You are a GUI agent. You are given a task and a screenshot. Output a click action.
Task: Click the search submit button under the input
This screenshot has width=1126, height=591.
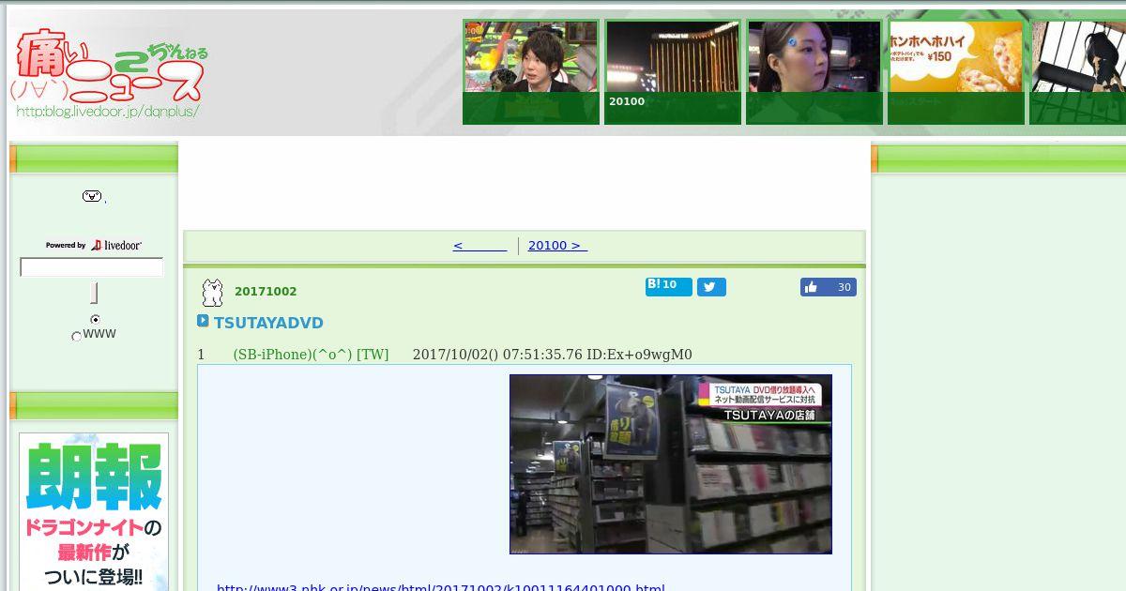(94, 293)
